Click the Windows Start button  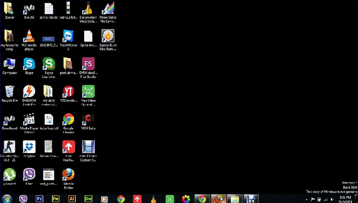click(x=7, y=199)
